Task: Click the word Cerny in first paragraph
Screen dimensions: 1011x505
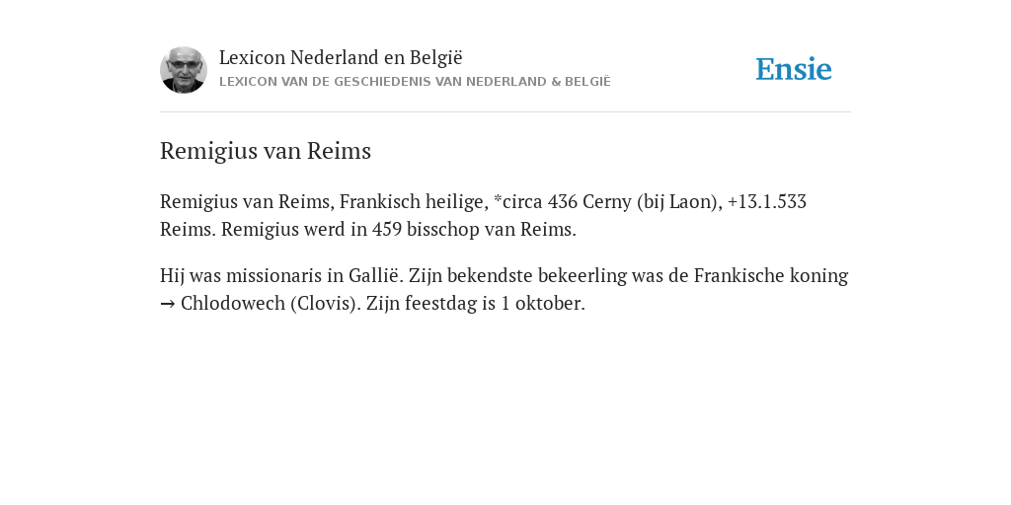Action: [x=607, y=202]
